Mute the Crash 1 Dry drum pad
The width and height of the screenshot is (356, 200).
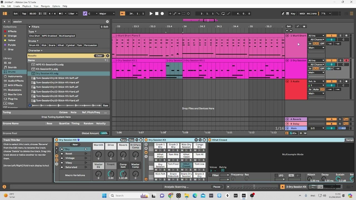(156, 150)
